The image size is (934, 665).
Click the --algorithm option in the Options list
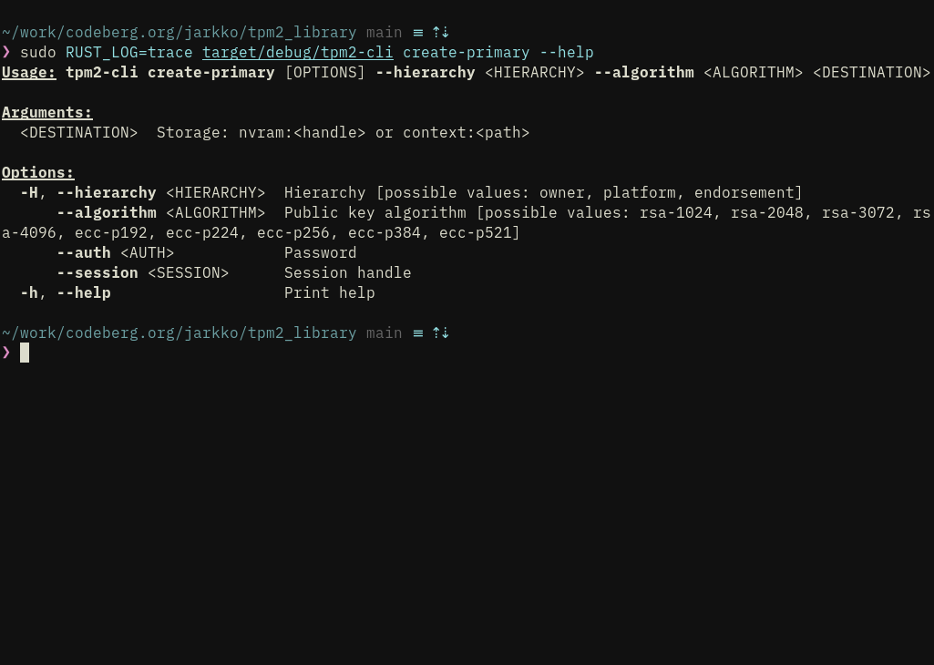(x=107, y=212)
